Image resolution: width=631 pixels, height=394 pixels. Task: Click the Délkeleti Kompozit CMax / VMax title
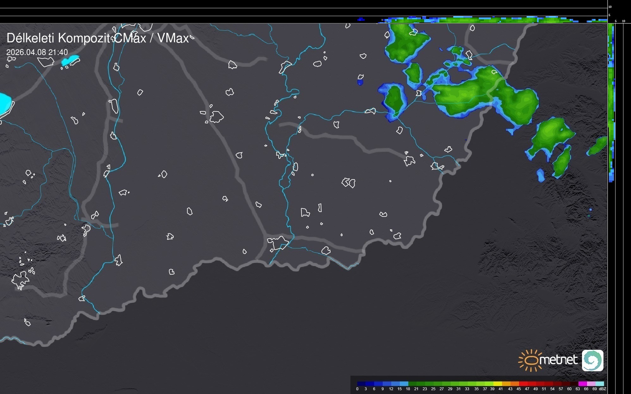click(x=97, y=38)
